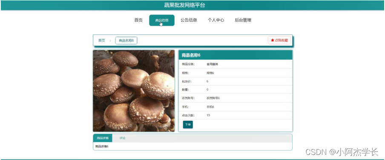
Task: Open the 首页 navigation menu item
Action: click(138, 20)
